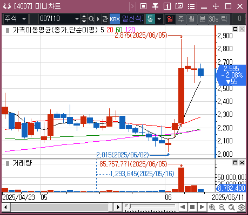Click the small arrow expander left of title icons
248x215 pixels.
click(132, 6)
